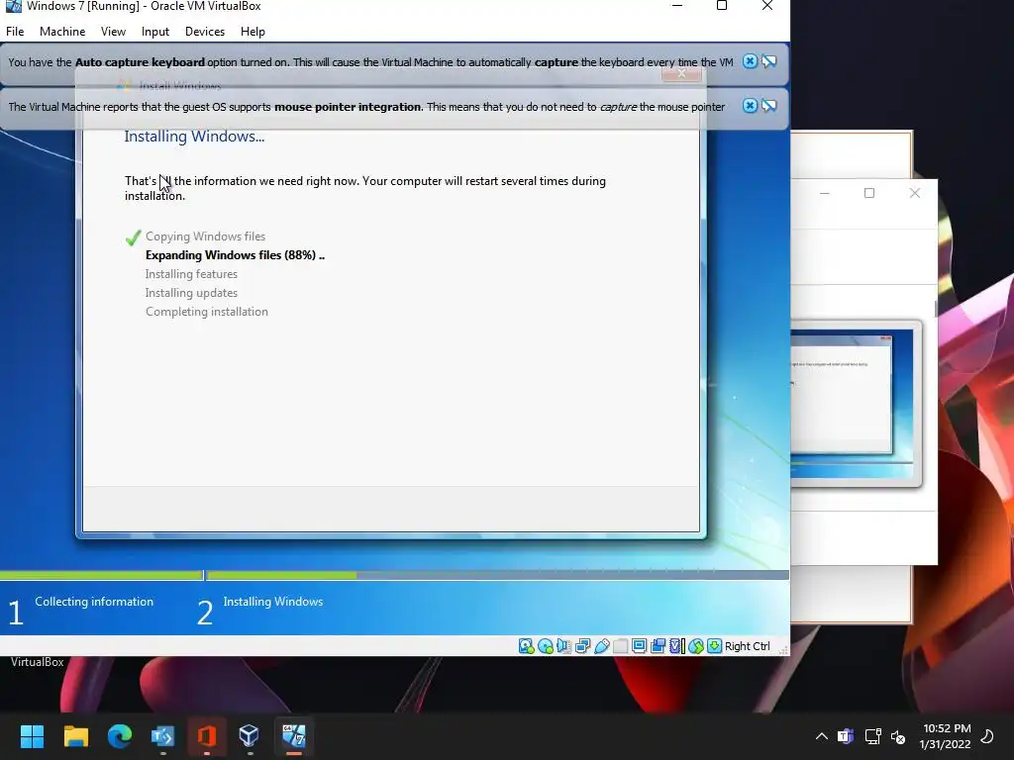Open VirtualBox Manager cube icon in taskbar
This screenshot has height=760, width=1014.
click(250, 736)
